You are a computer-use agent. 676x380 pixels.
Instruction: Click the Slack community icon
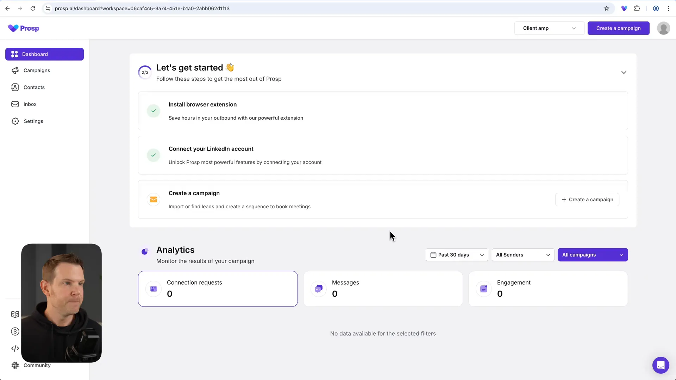(15, 365)
